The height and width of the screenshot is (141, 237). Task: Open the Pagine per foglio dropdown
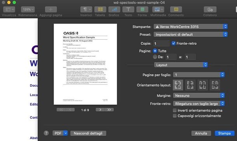coord(199,75)
